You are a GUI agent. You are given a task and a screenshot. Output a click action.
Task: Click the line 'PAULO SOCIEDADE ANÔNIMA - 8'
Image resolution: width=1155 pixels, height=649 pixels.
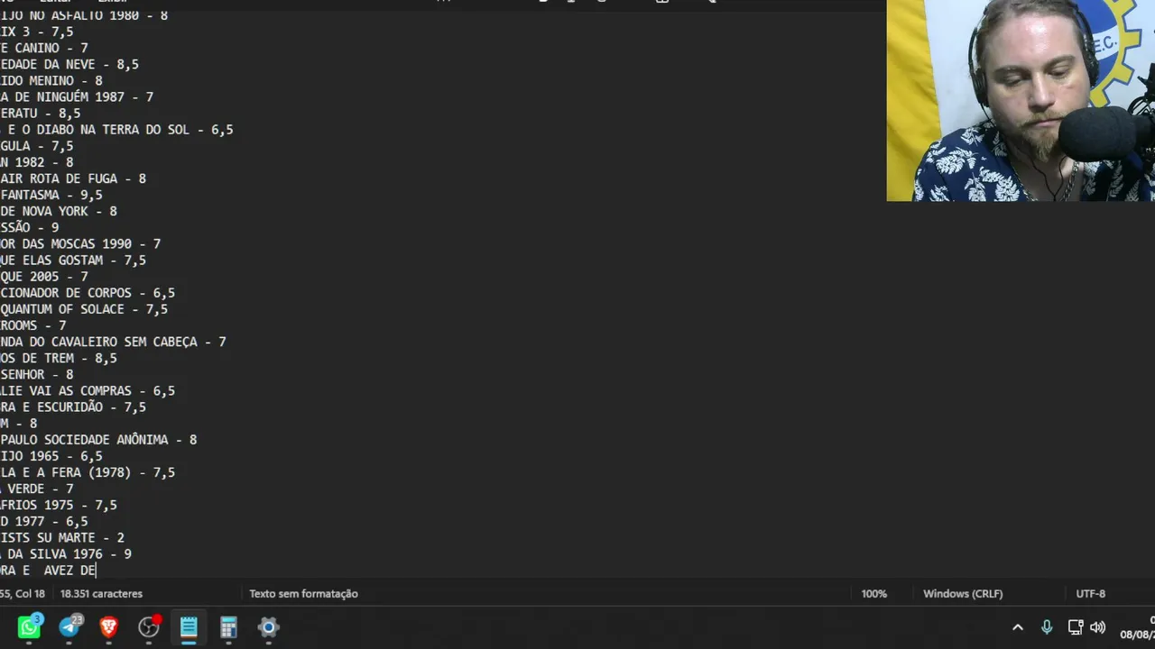98,440
